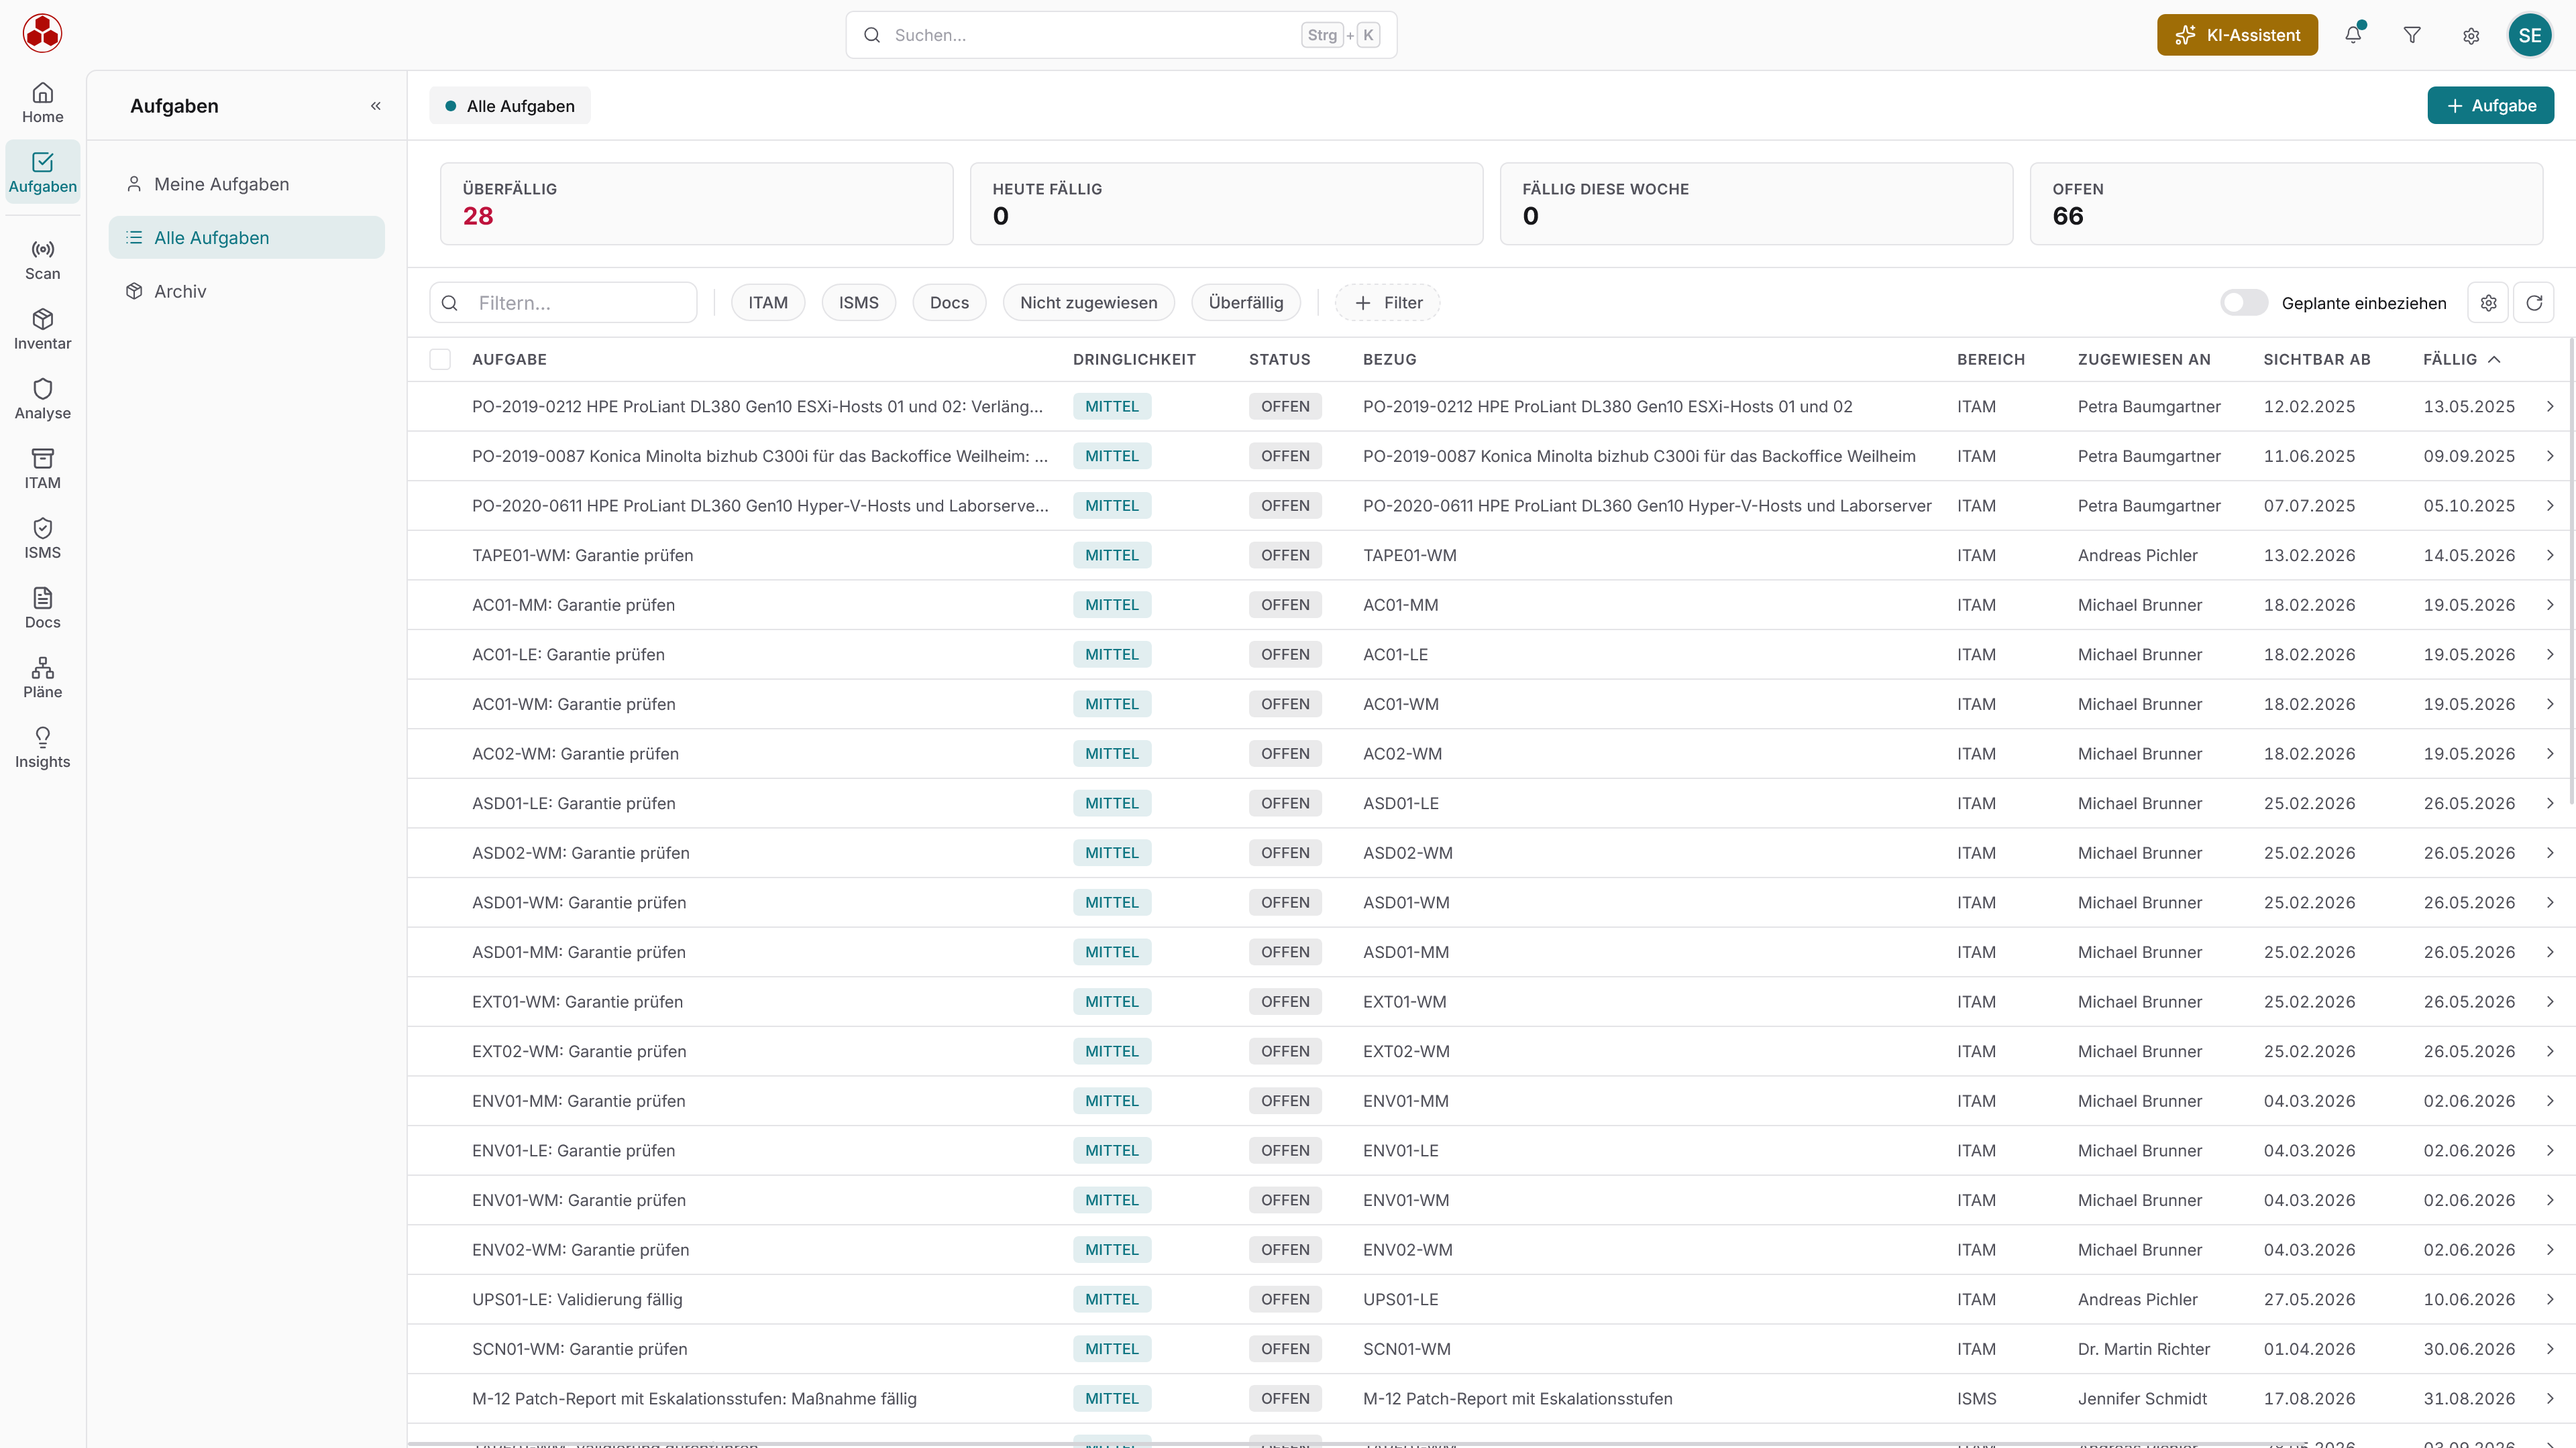Open the table column settings gear
Viewport: 2576px width, 1448px height.
point(2488,303)
